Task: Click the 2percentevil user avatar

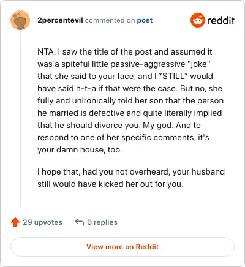Action: [x=20, y=20]
